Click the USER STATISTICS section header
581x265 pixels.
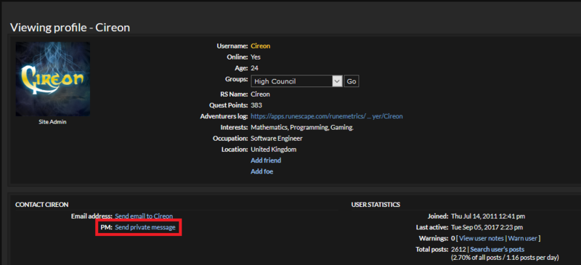click(375, 205)
